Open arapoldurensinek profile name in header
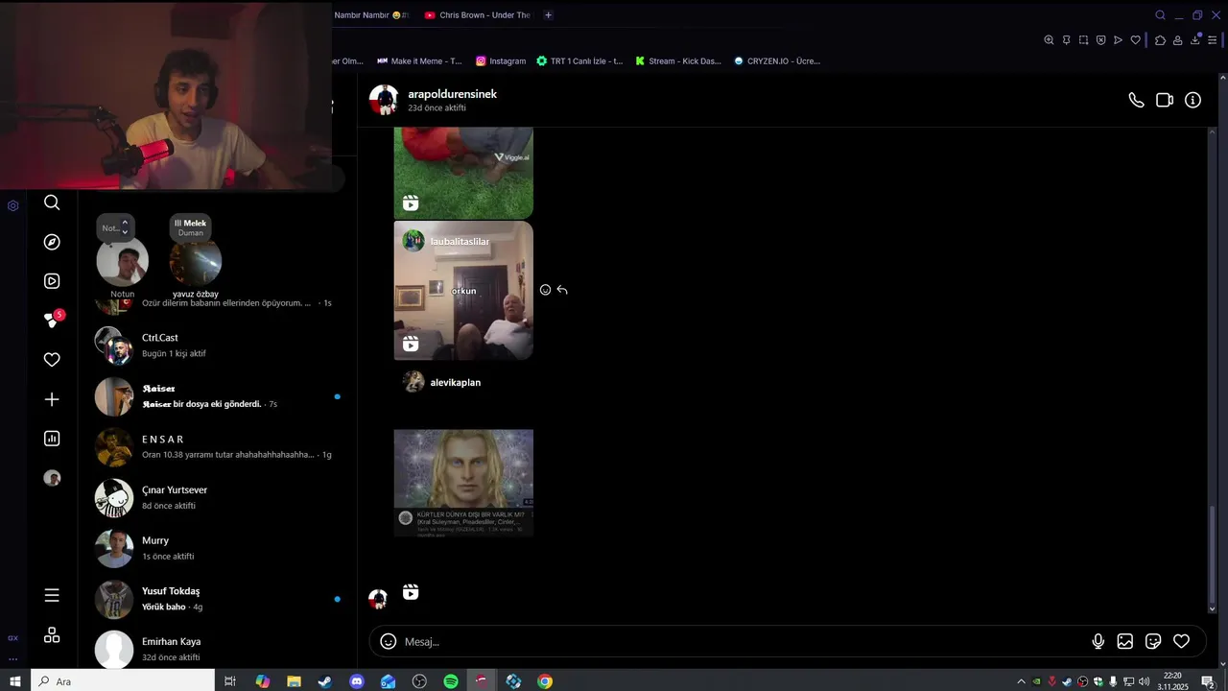This screenshot has height=691, width=1228. pyautogui.click(x=452, y=94)
